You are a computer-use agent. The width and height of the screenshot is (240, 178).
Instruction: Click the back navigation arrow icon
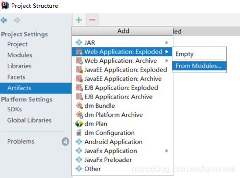[4, 20]
